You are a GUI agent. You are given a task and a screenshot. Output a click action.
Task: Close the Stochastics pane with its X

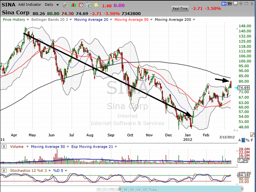4,171
